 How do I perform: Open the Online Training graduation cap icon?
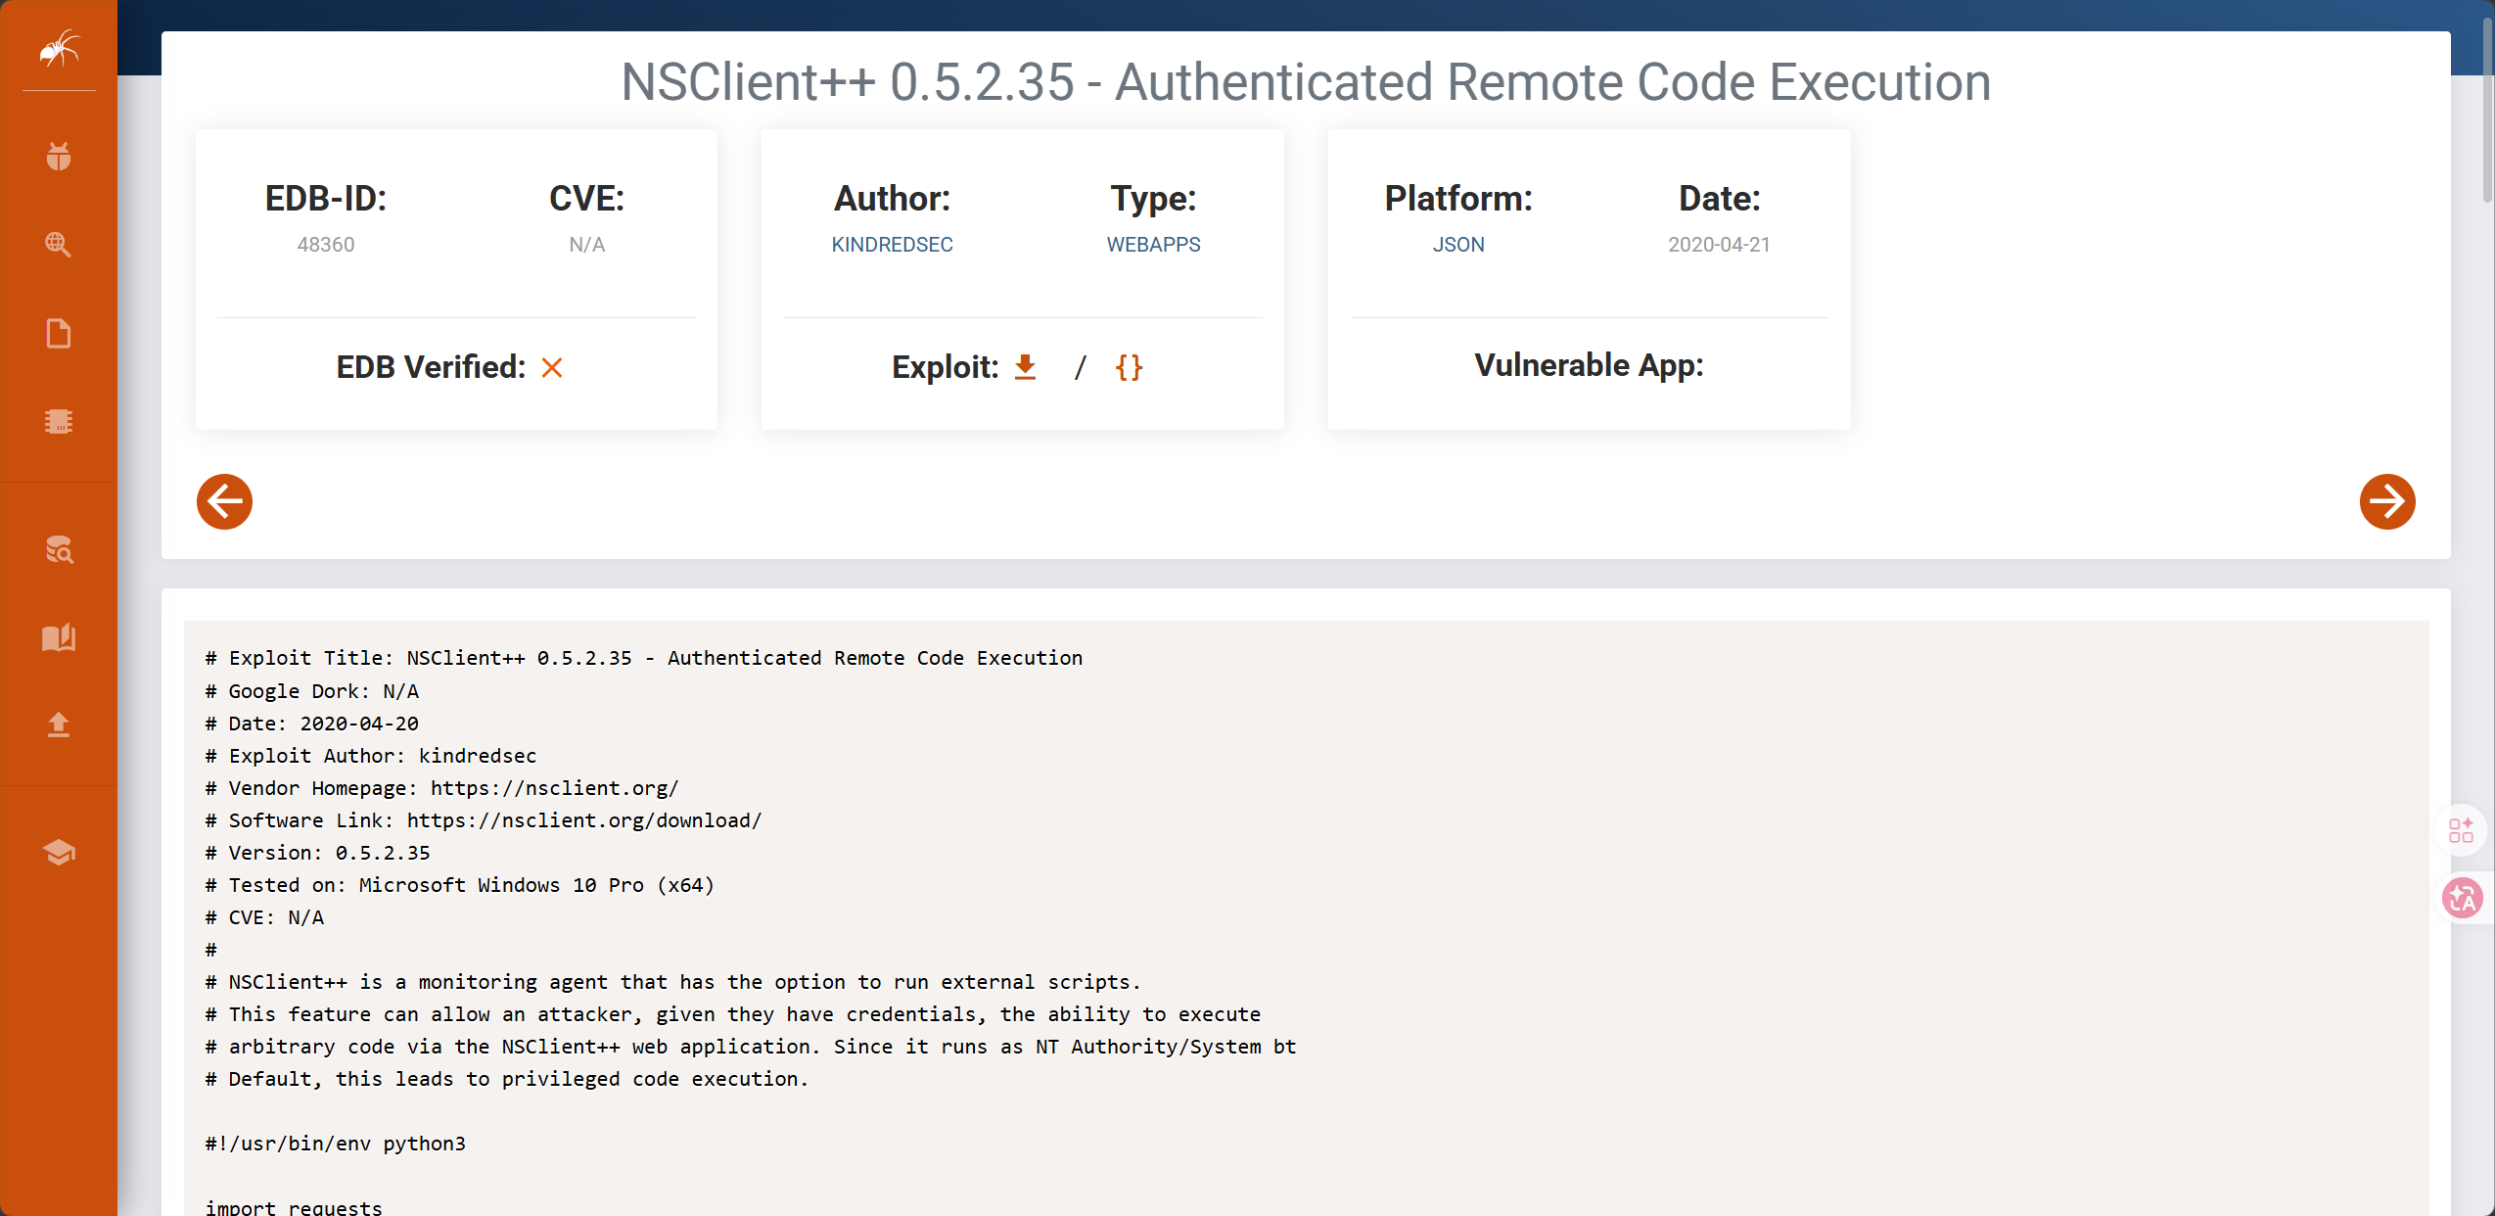click(x=59, y=852)
